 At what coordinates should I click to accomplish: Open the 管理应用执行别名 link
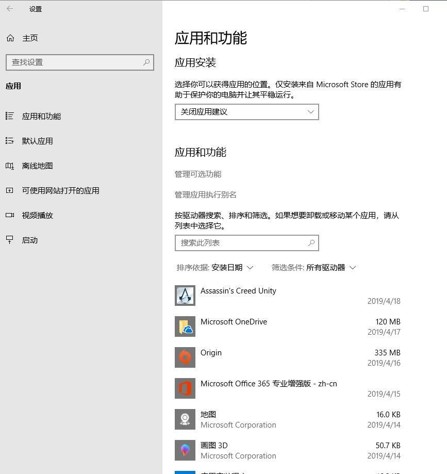click(206, 194)
